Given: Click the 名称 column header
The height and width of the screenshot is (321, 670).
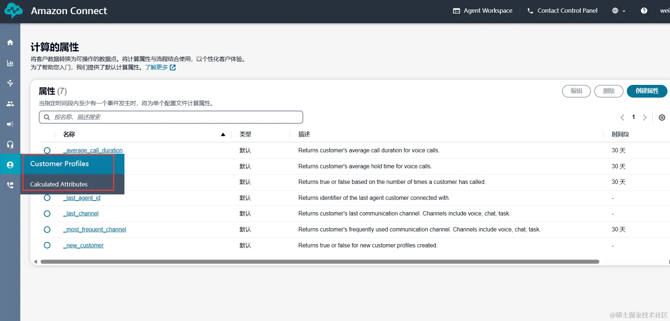Looking at the screenshot, I should pos(69,135).
